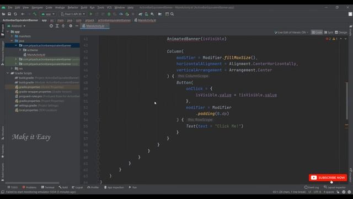Click the Project panel horizontal scrollbar
This screenshot has width=353, height=199.
pyautogui.click(x=32, y=183)
